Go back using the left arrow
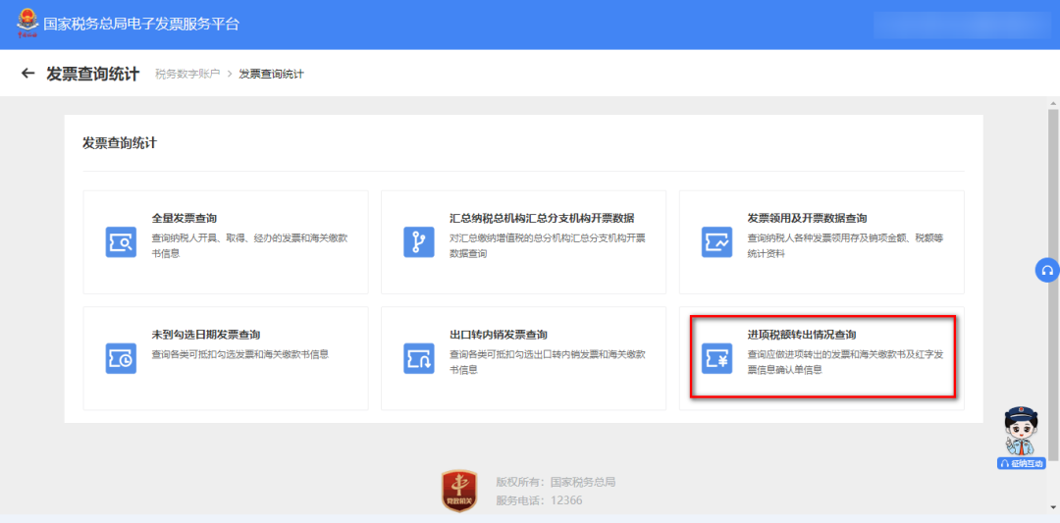This screenshot has width=1060, height=523. point(27,73)
